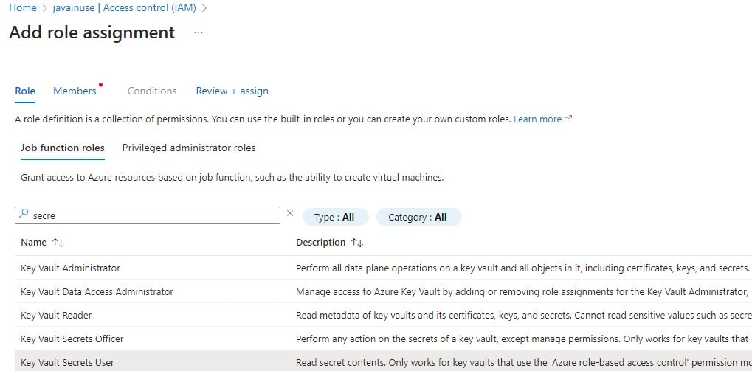Select the Job function roles tab
Image resolution: width=752 pixels, height=371 pixels.
[62, 148]
